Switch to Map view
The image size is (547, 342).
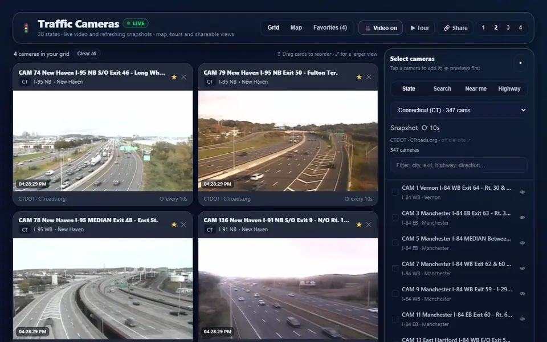[296, 27]
